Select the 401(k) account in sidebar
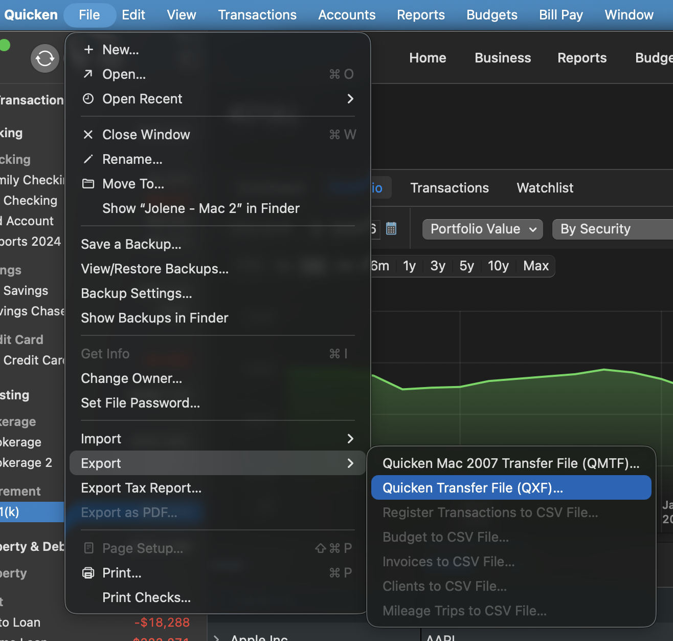Viewport: 673px width, 641px height. tap(32, 512)
